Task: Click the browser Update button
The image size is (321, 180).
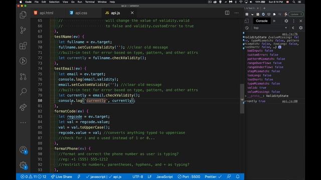Action: tap(296, 14)
